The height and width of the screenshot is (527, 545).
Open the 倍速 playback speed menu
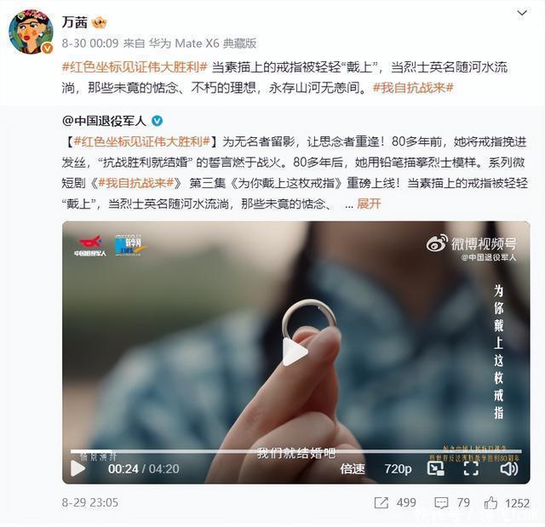click(x=353, y=468)
